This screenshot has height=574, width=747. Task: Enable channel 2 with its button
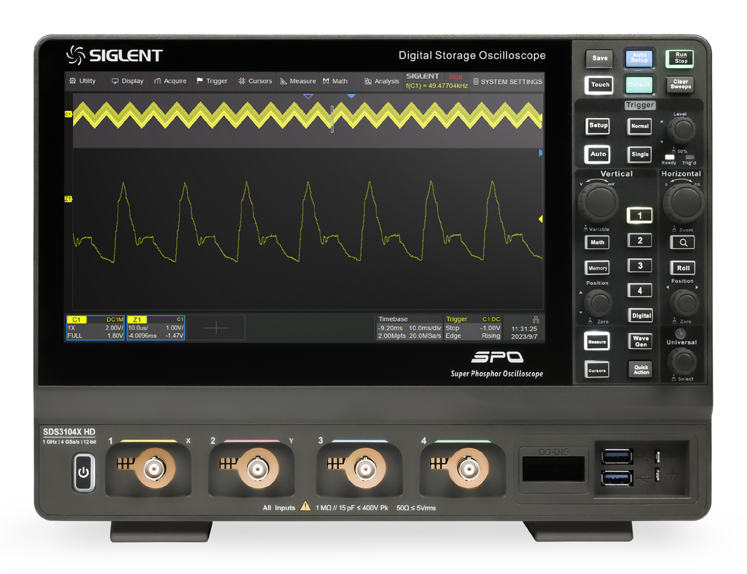click(x=639, y=241)
